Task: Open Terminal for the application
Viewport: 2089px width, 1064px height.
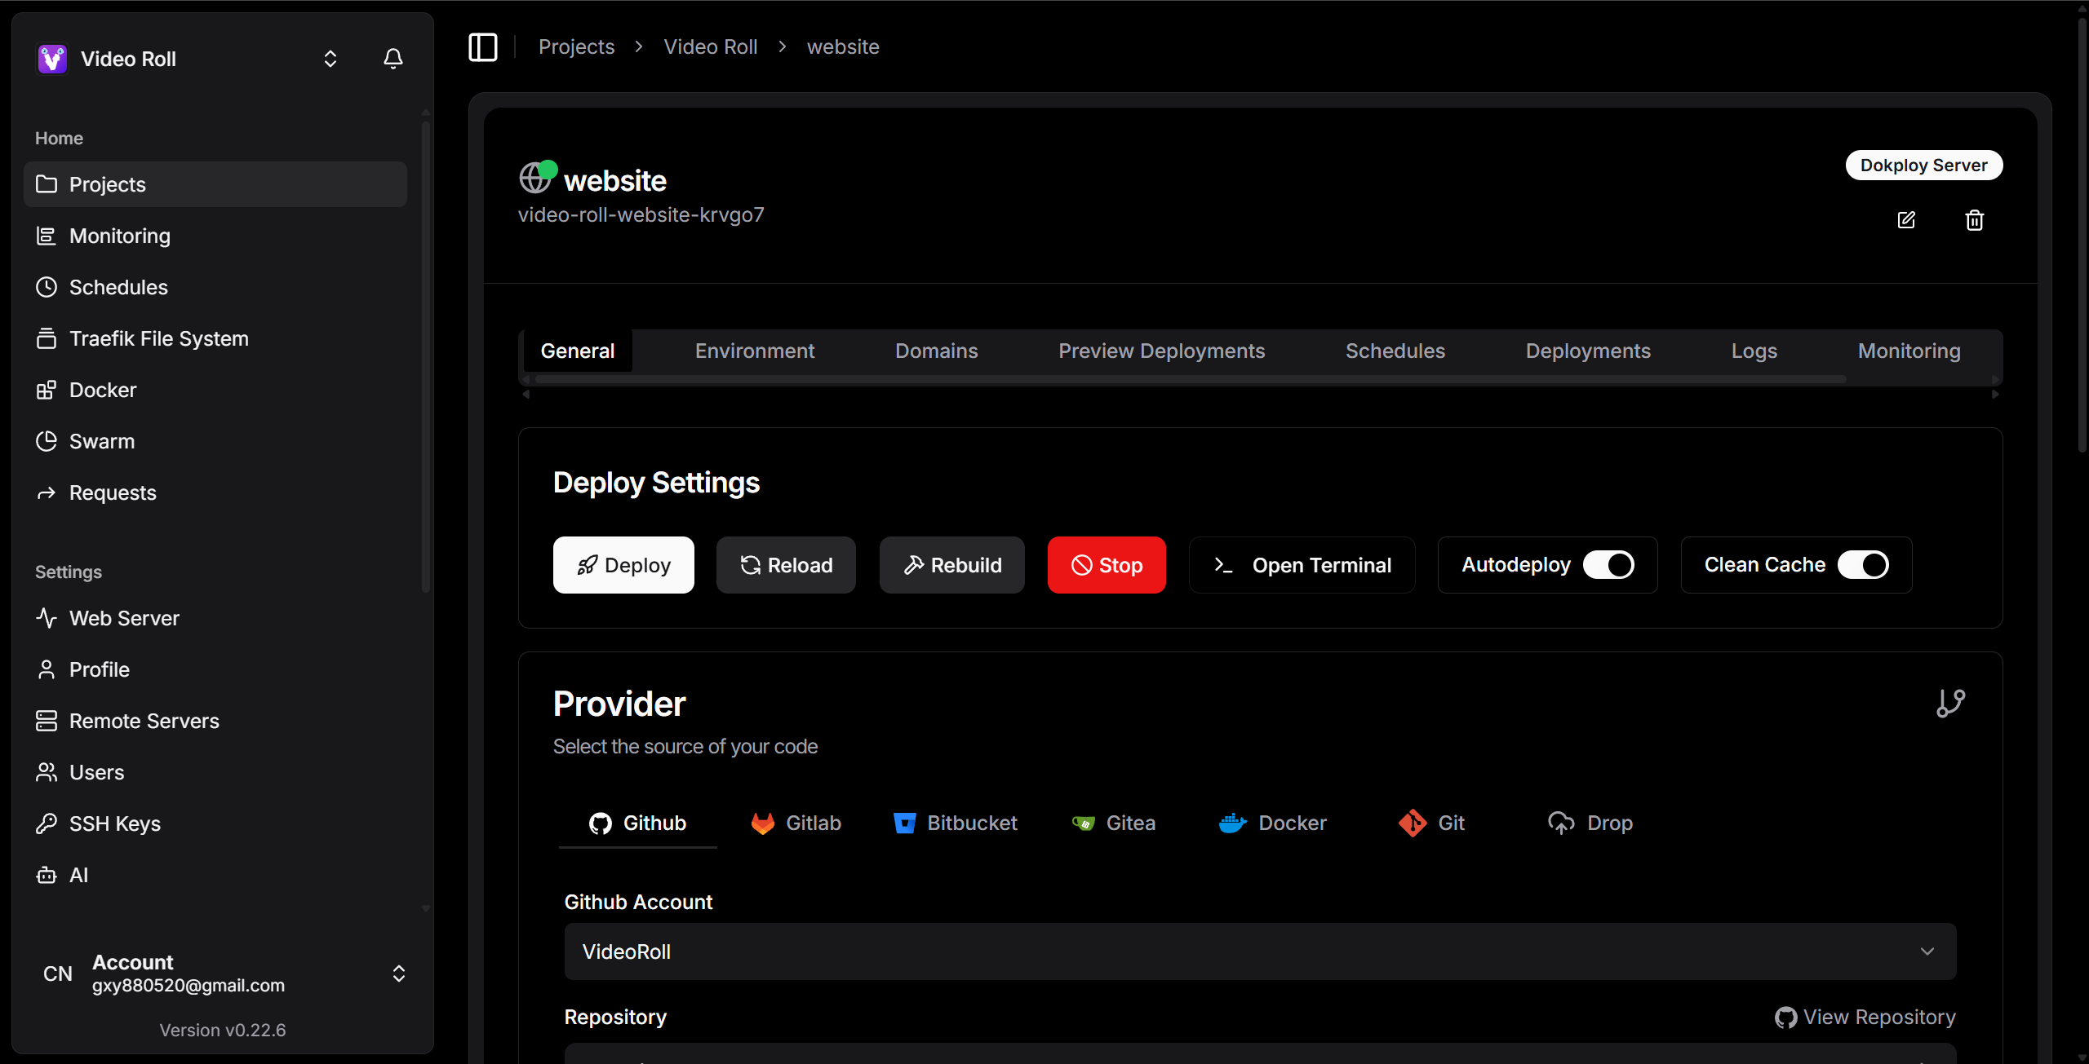Action: [1302, 565]
